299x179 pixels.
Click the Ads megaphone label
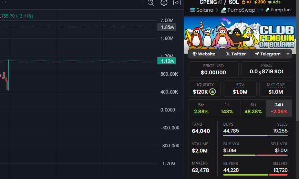[274, 2]
